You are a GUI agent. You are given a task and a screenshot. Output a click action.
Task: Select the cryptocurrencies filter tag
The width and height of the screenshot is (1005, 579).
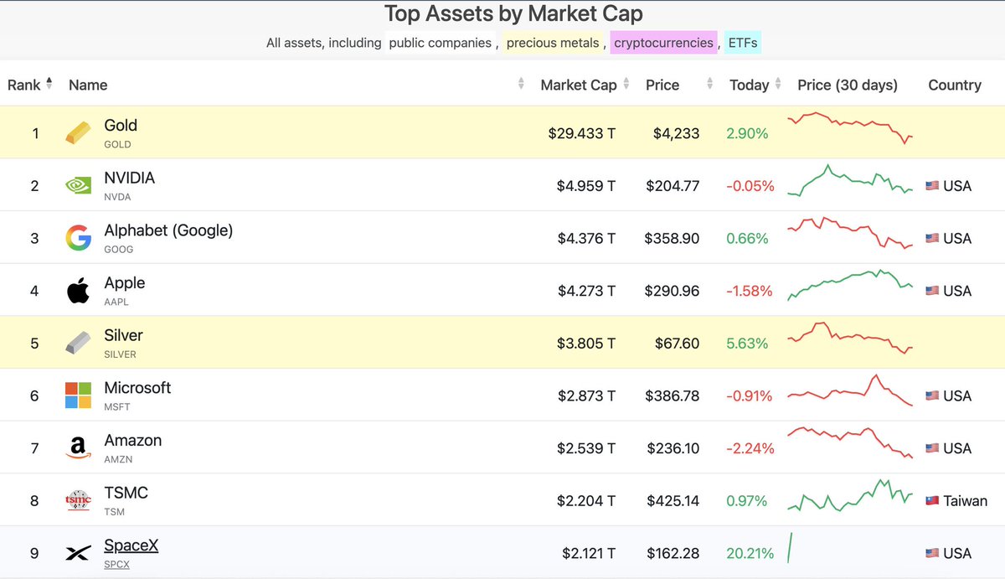[664, 43]
